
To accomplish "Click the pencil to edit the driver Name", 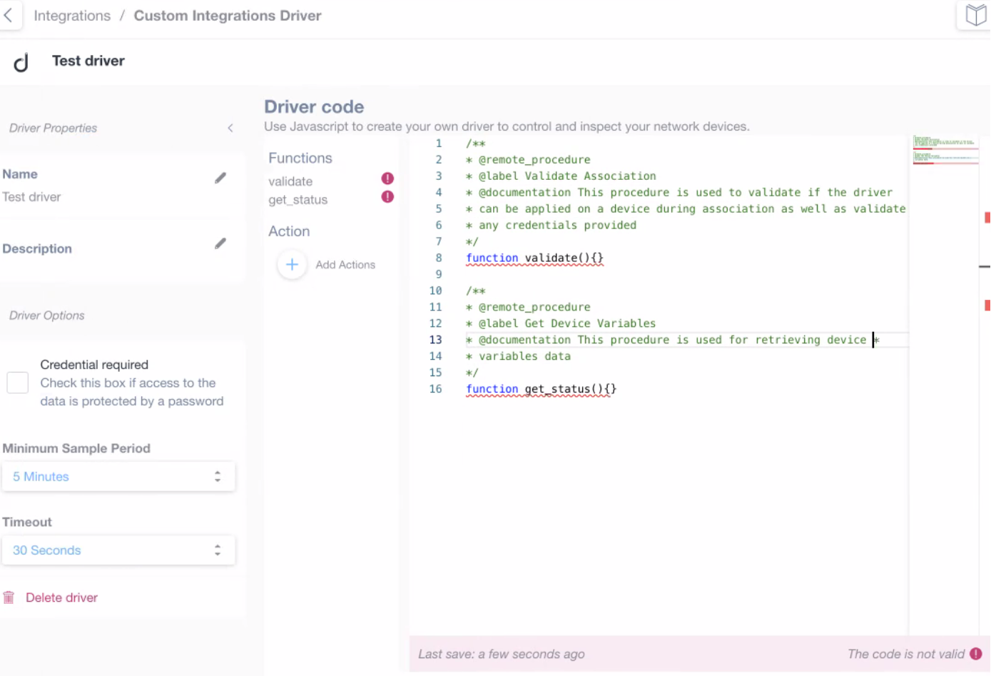I will pos(220,178).
